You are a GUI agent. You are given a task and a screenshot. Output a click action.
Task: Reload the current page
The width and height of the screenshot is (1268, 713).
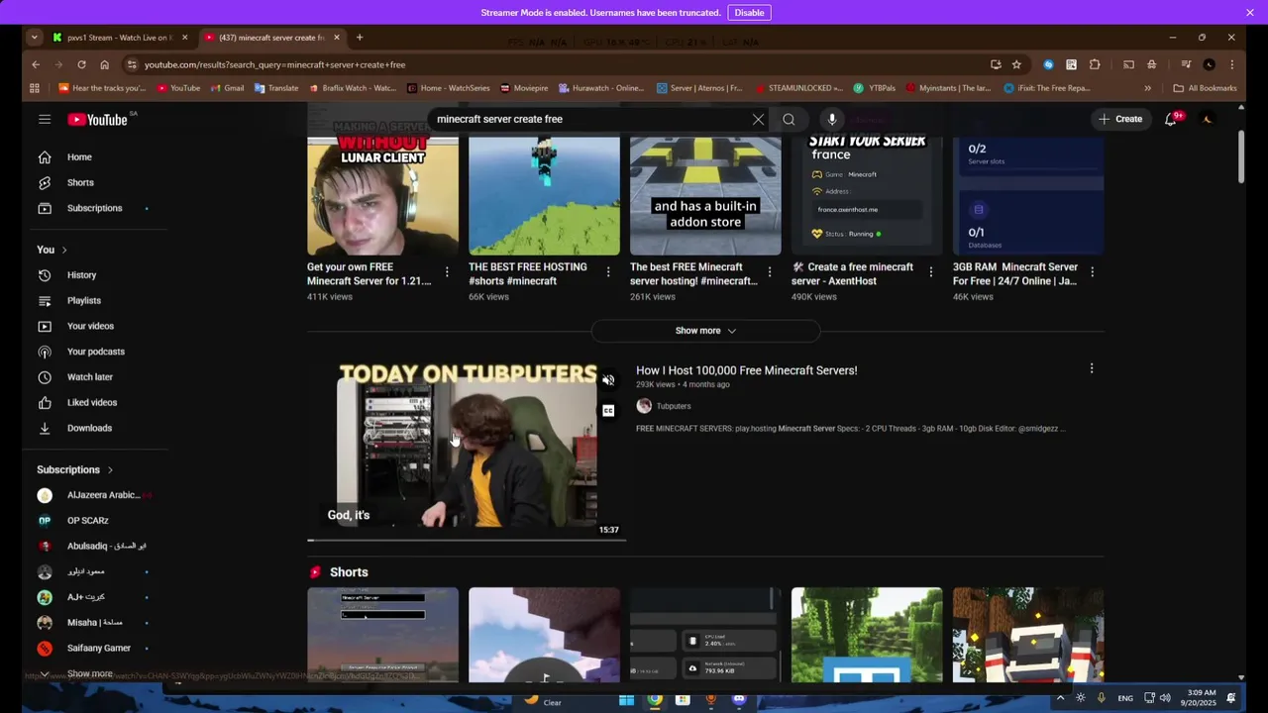[x=81, y=64]
